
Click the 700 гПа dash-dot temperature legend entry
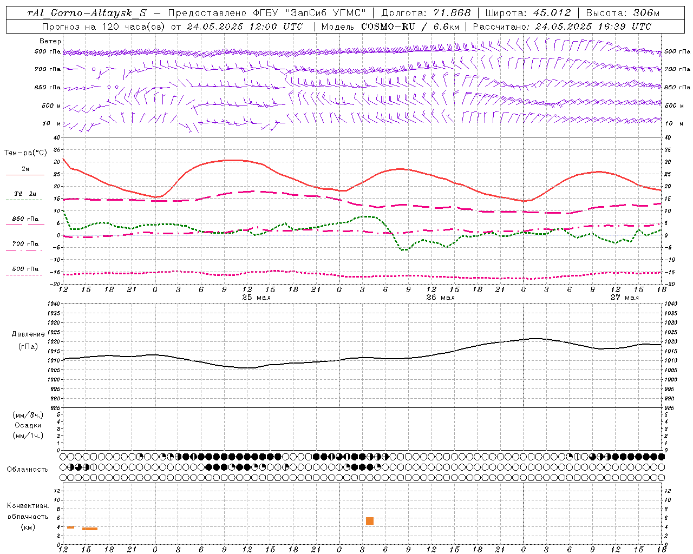[x=25, y=245]
